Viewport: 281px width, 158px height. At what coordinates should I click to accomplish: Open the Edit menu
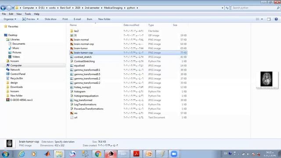(x=11, y=14)
